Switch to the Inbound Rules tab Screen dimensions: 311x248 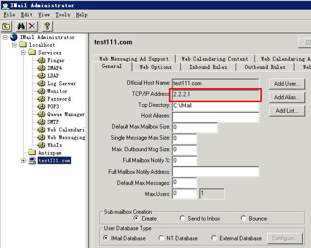point(208,67)
